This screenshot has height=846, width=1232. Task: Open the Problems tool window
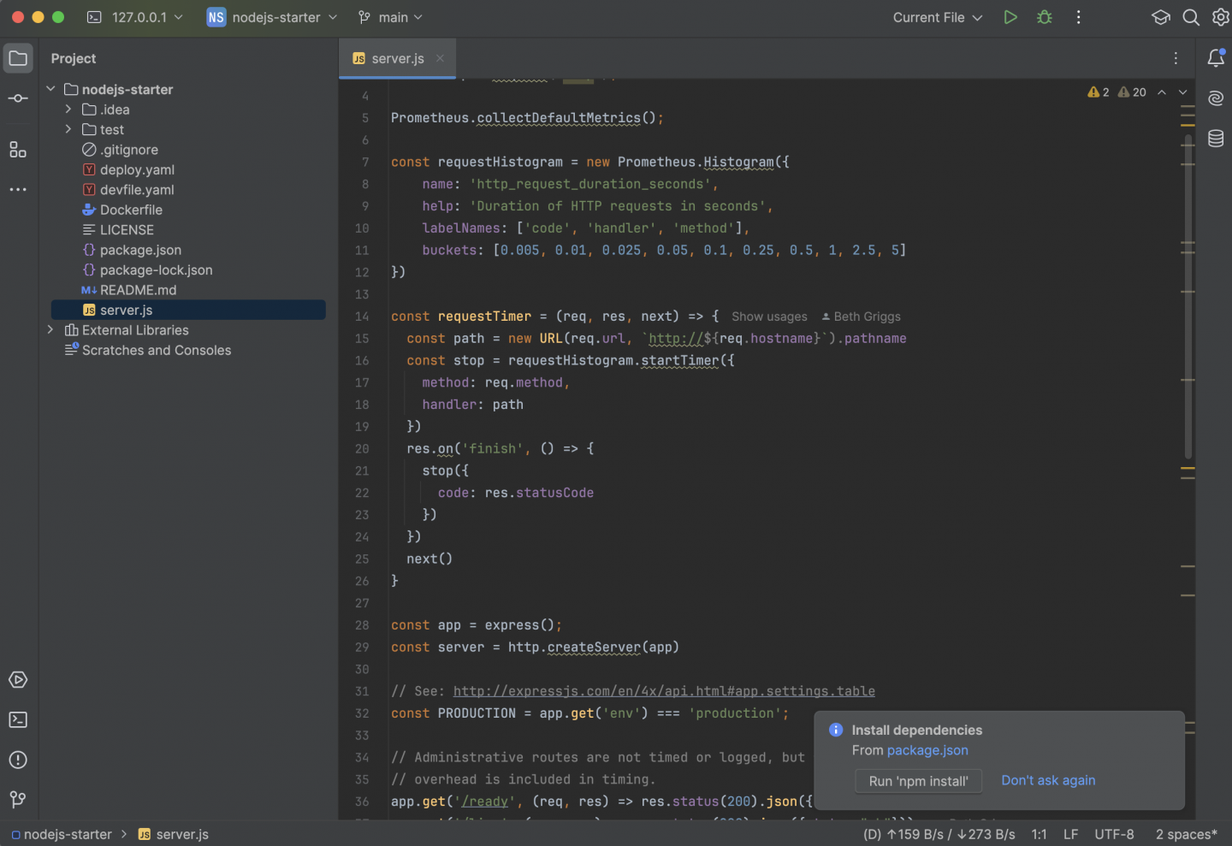click(18, 760)
